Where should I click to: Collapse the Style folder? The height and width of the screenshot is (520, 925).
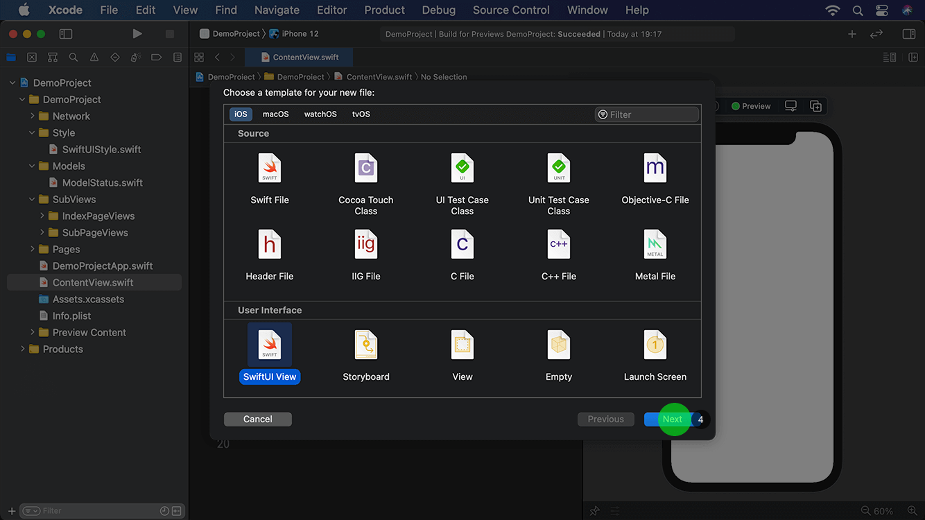click(32, 132)
